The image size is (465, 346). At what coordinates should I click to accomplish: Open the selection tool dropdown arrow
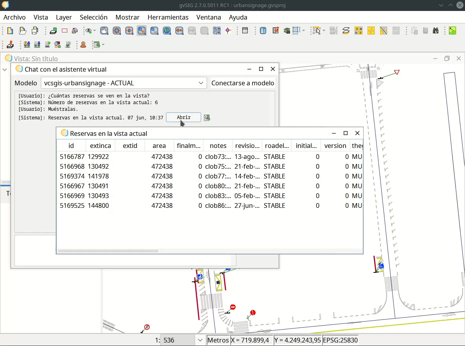tap(323, 31)
